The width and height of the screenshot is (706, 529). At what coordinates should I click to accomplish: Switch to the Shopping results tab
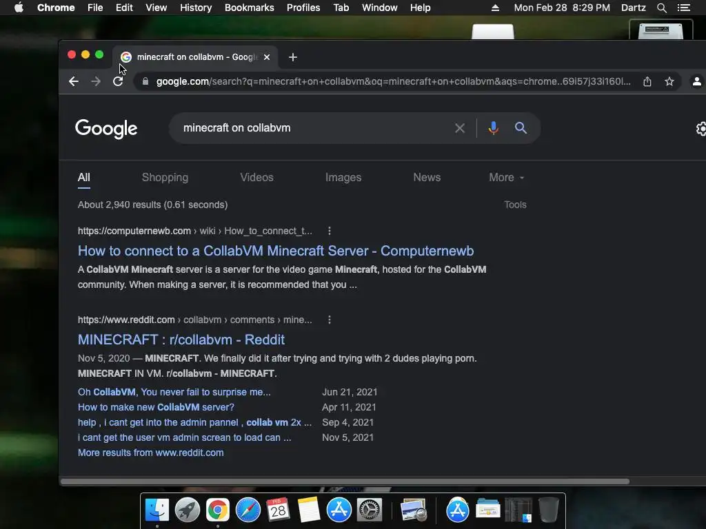(165, 177)
